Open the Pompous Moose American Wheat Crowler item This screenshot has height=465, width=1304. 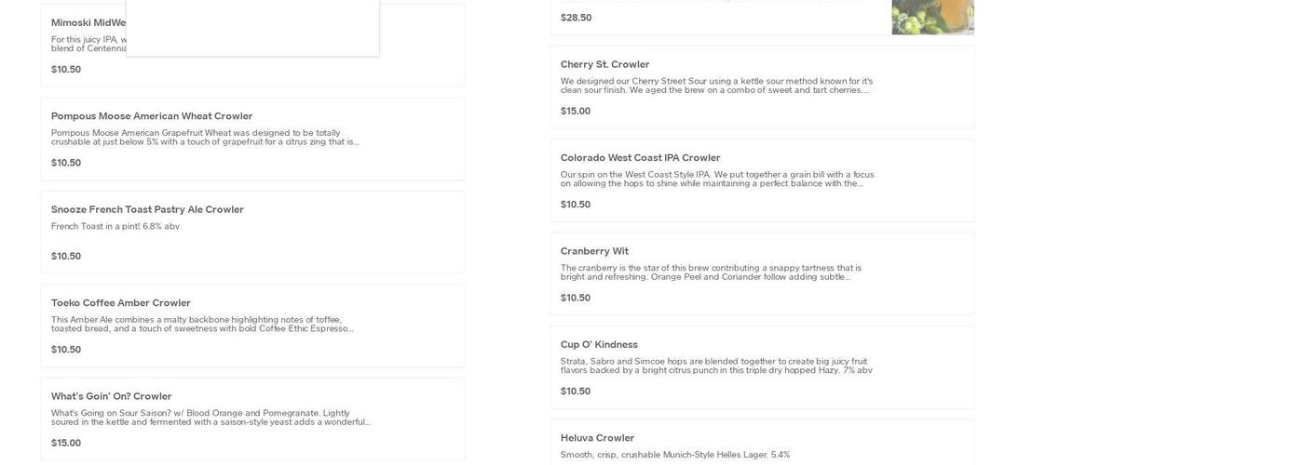152,116
